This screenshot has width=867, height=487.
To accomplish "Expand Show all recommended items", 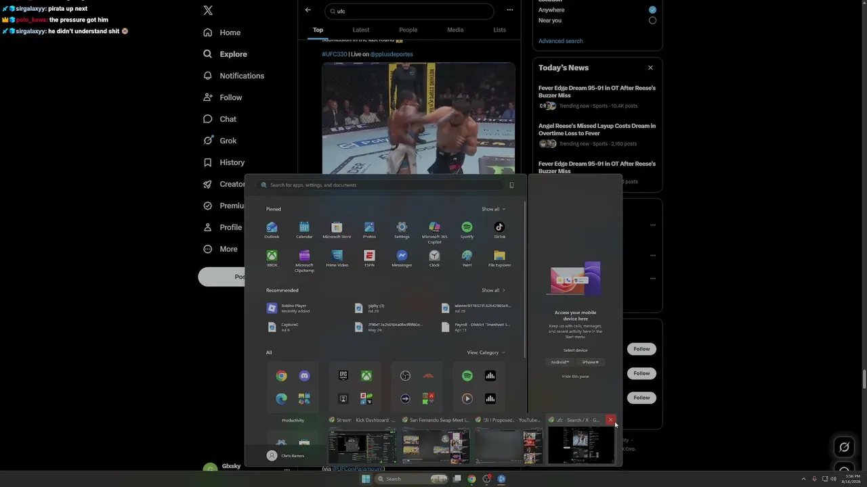I will (493, 290).
